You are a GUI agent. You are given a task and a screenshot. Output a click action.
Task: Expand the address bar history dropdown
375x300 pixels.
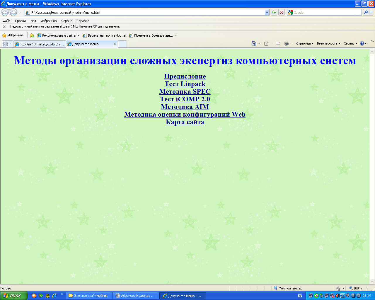pyautogui.click(x=267, y=12)
